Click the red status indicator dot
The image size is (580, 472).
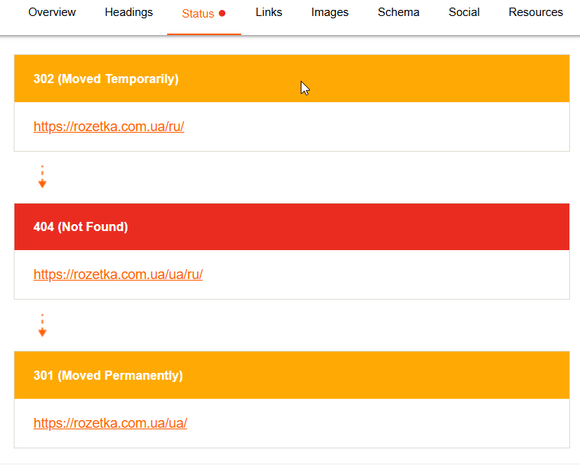(222, 13)
